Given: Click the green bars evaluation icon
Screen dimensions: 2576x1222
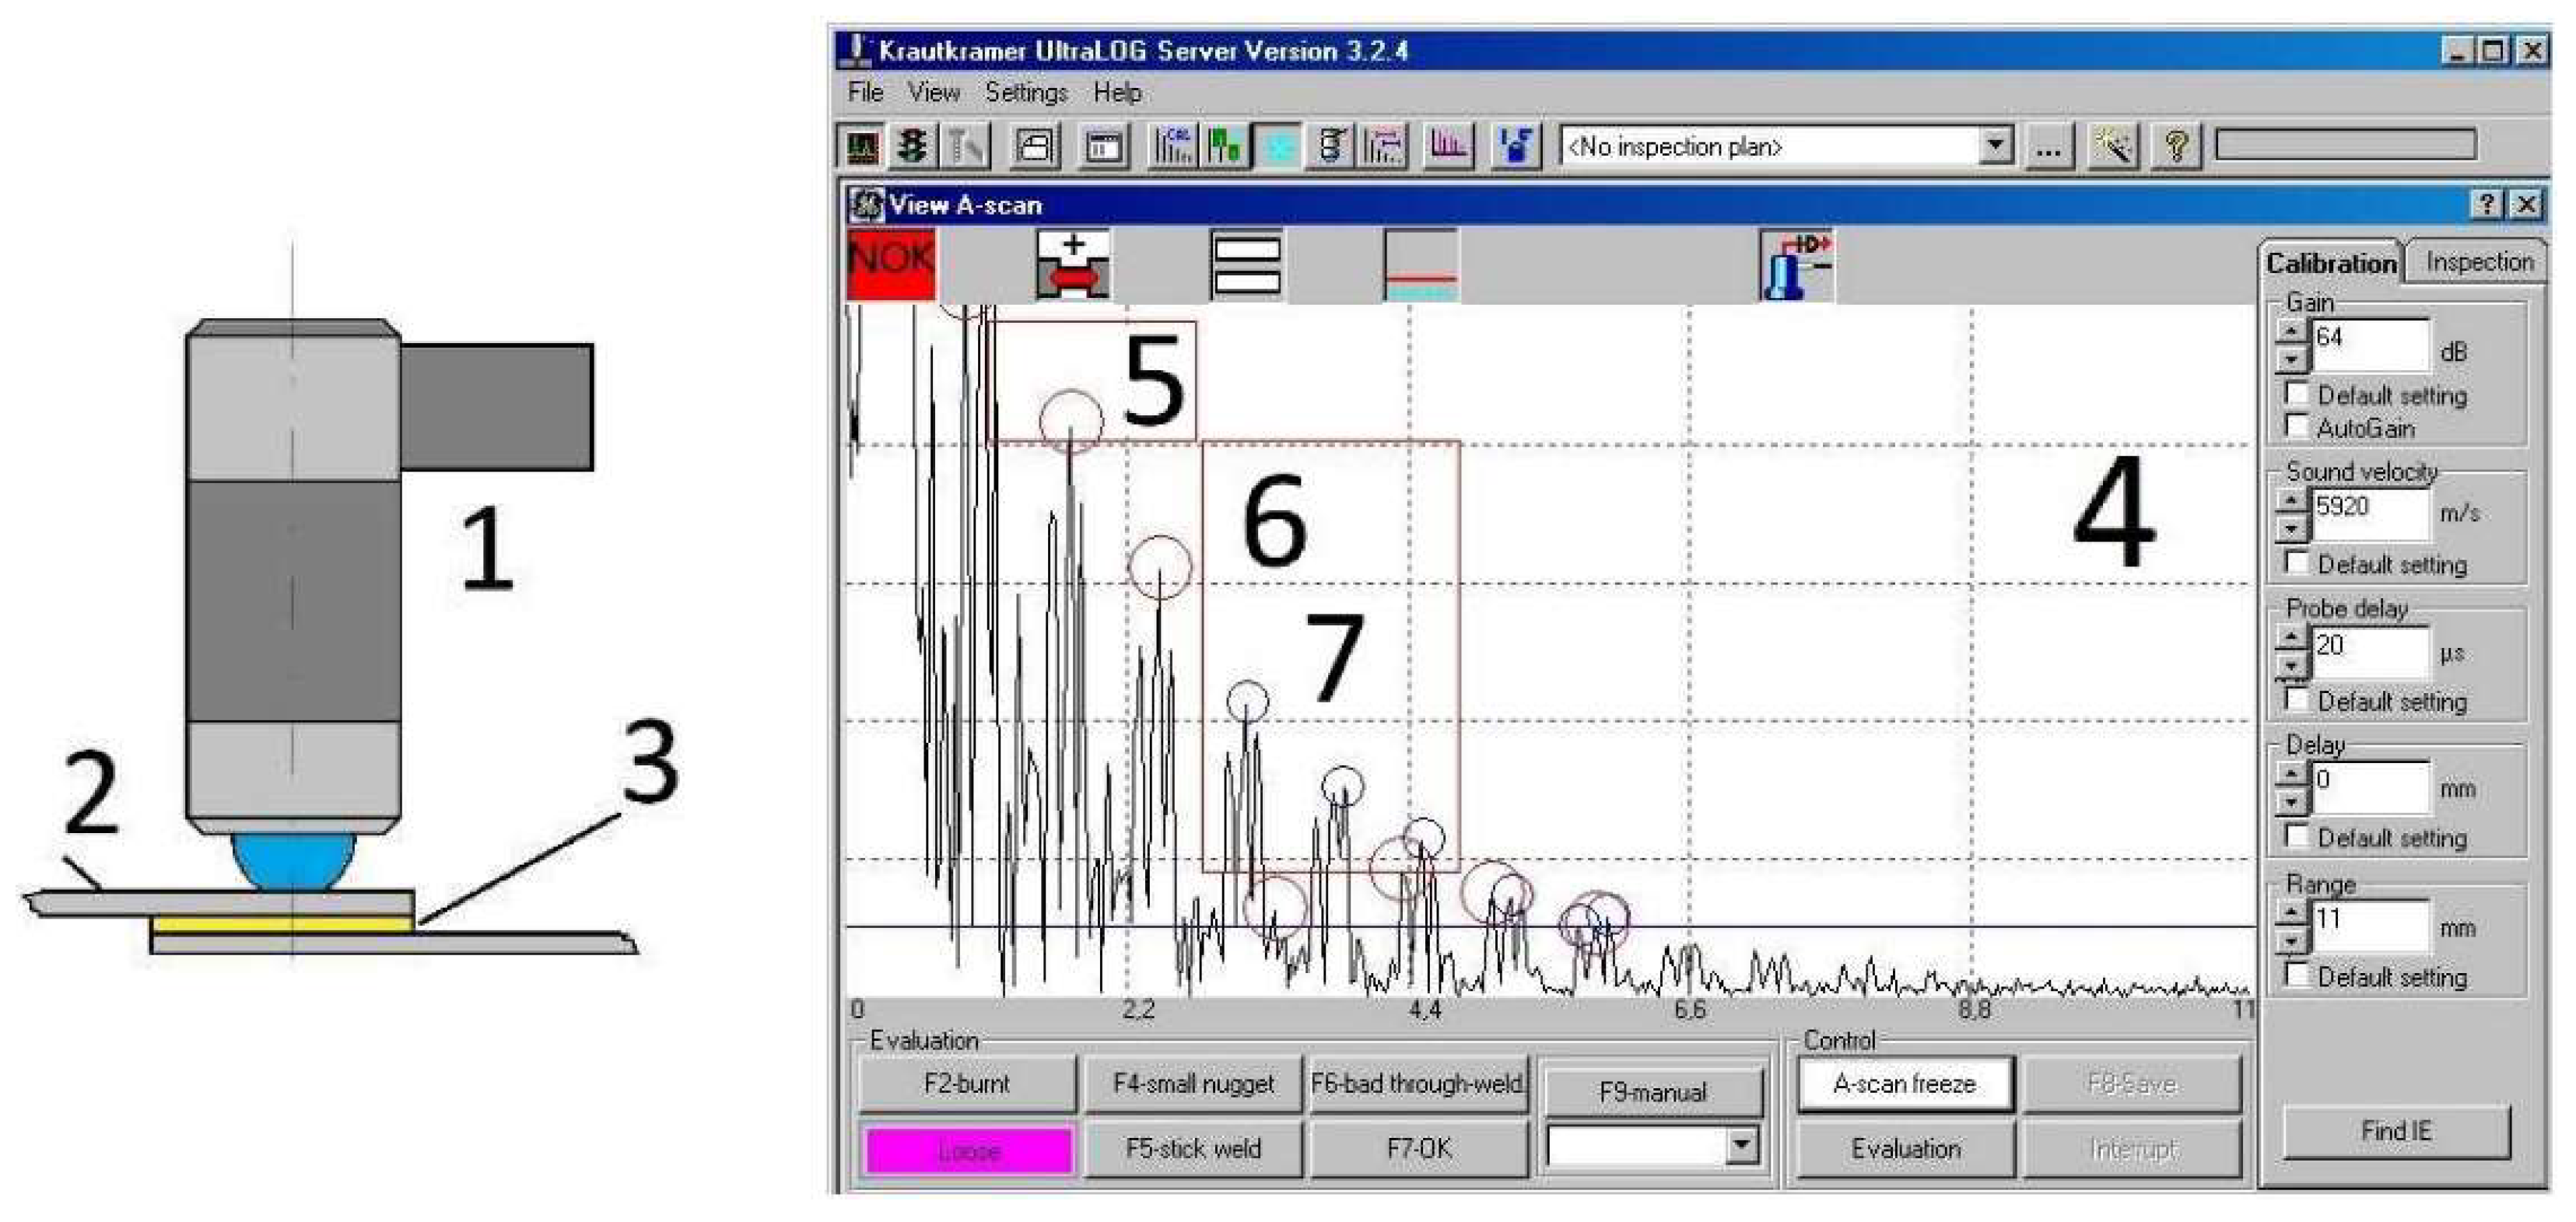Looking at the screenshot, I should pyautogui.click(x=1225, y=147).
